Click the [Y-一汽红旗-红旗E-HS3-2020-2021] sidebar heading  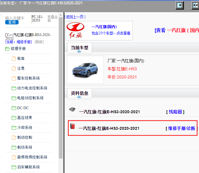pyautogui.click(x=28, y=37)
